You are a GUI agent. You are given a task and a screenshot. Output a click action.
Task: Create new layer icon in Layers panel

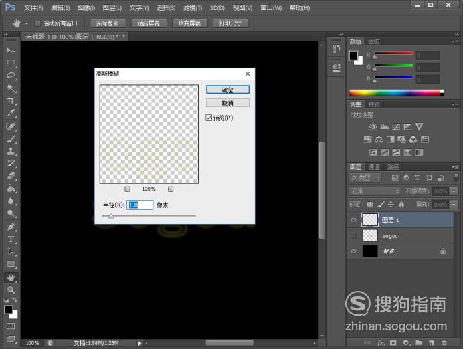click(432, 342)
